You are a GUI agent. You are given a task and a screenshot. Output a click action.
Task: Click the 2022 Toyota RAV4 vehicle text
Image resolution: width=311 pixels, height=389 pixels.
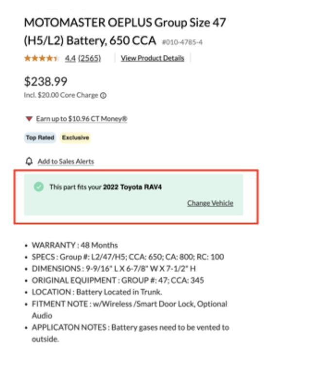(x=132, y=187)
